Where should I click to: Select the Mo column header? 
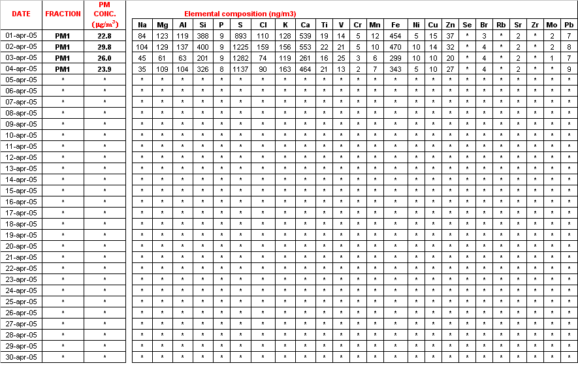pos(552,25)
